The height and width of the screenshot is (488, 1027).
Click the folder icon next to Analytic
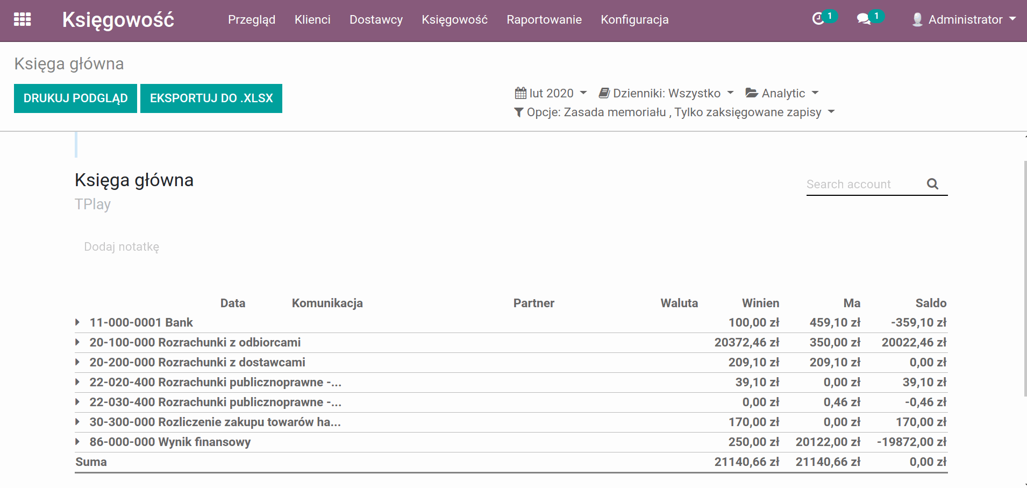pyautogui.click(x=752, y=93)
